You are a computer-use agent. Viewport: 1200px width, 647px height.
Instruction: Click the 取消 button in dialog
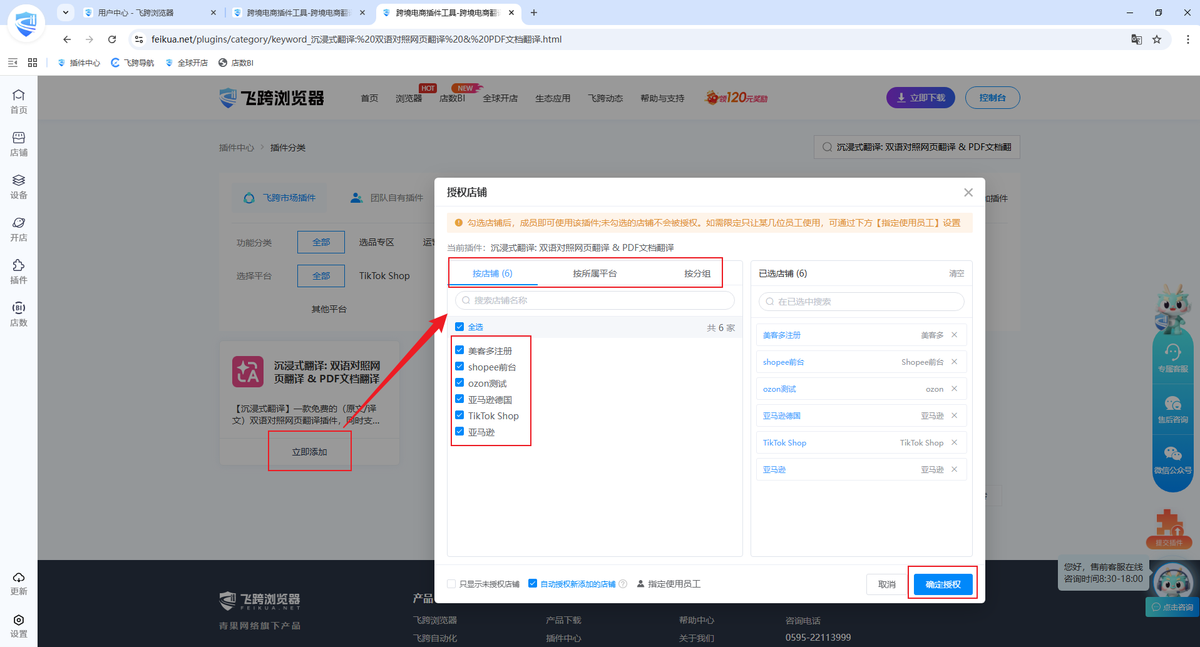(887, 584)
